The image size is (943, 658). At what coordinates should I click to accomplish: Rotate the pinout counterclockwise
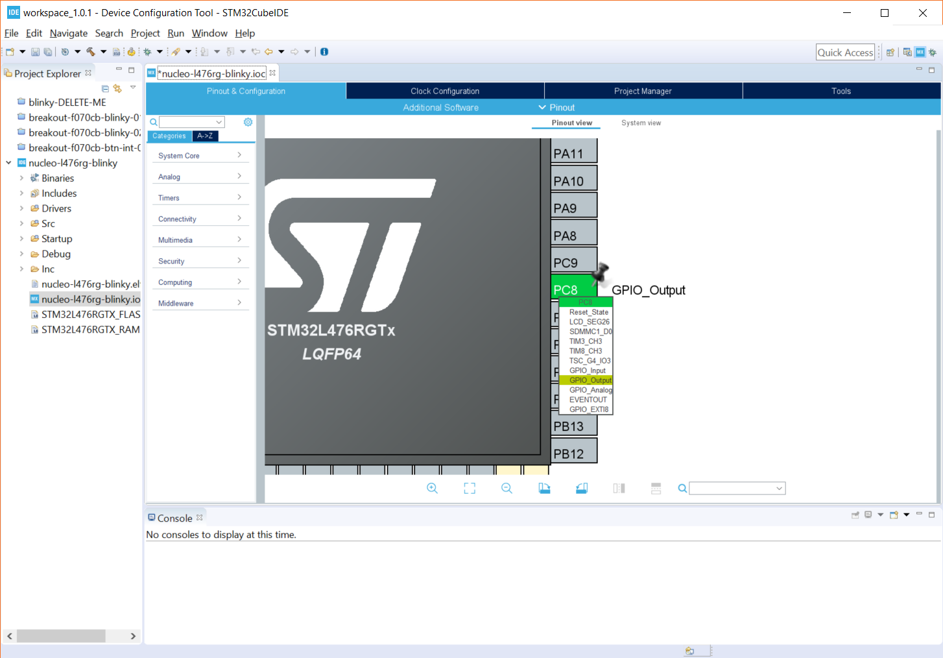(581, 488)
